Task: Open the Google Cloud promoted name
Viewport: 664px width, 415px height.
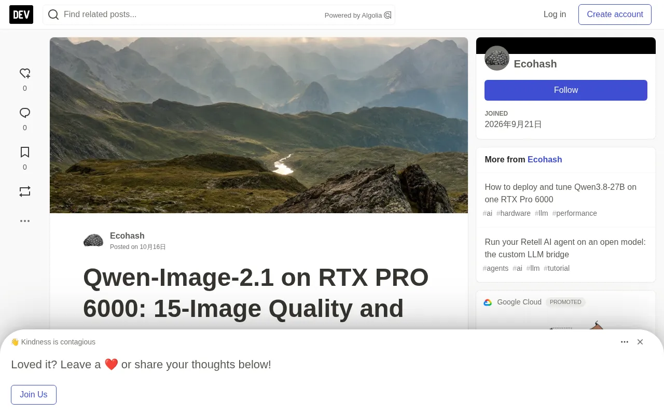Action: 519,302
